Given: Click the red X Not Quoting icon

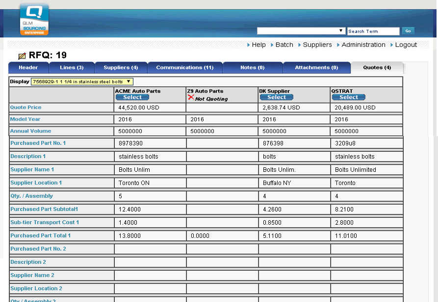Looking at the screenshot, I should coord(191,97).
